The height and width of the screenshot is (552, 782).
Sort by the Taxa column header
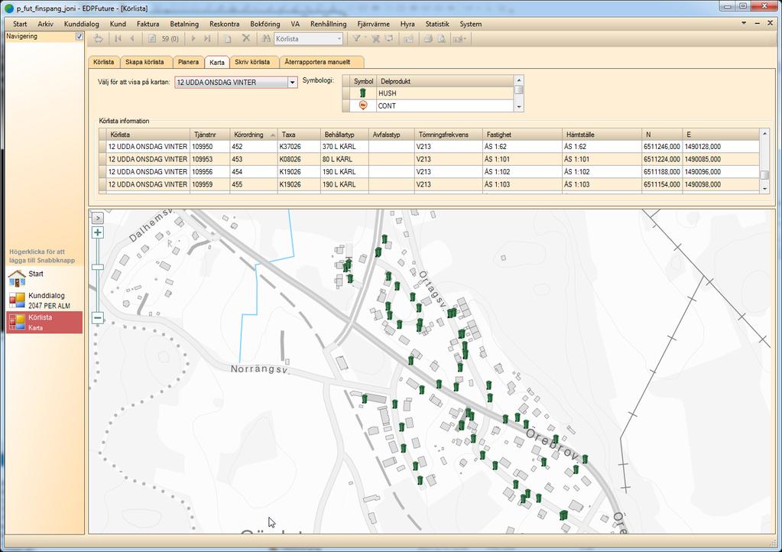(x=299, y=135)
